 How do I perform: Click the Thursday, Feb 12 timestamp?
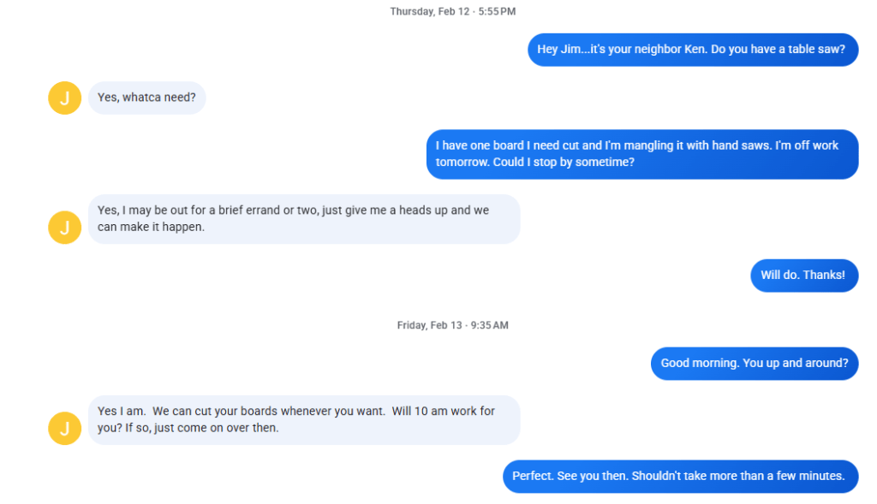point(452,12)
